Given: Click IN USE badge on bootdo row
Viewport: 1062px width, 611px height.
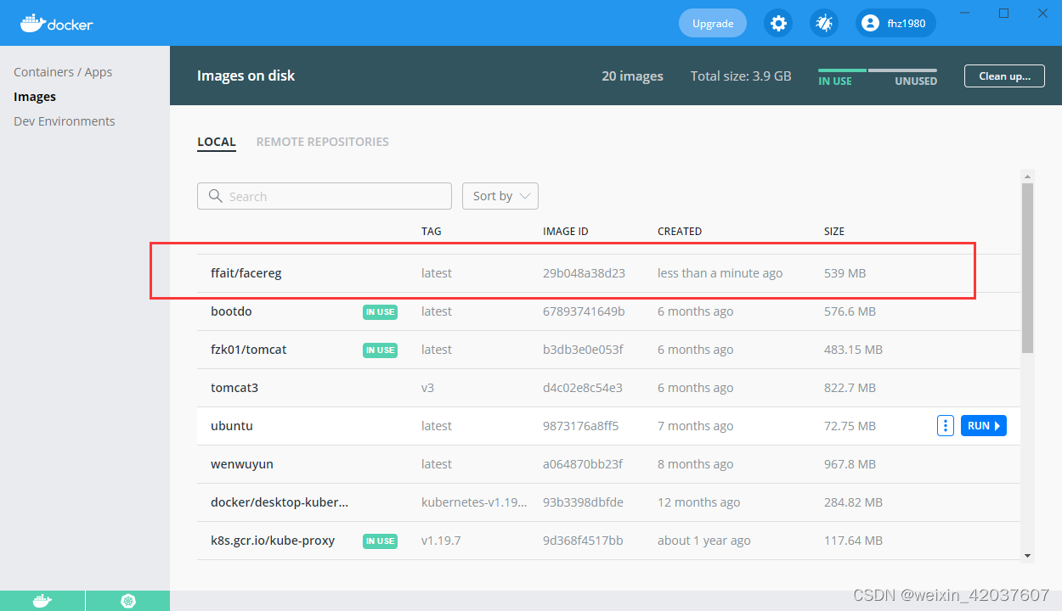Looking at the screenshot, I should click(x=380, y=311).
